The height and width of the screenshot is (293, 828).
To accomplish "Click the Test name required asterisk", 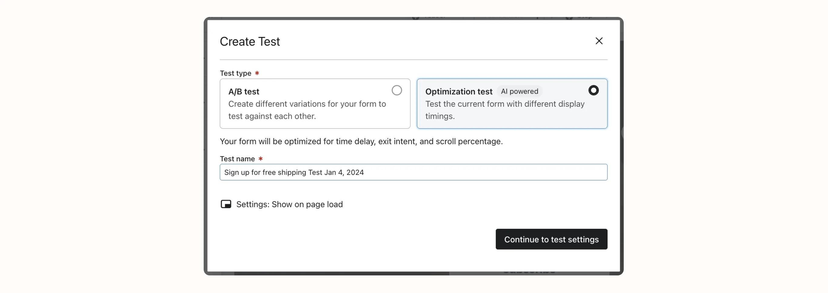I will point(260,159).
